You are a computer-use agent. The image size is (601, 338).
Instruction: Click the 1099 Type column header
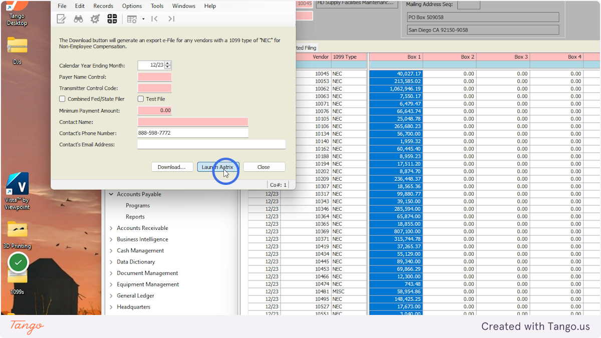pyautogui.click(x=349, y=57)
